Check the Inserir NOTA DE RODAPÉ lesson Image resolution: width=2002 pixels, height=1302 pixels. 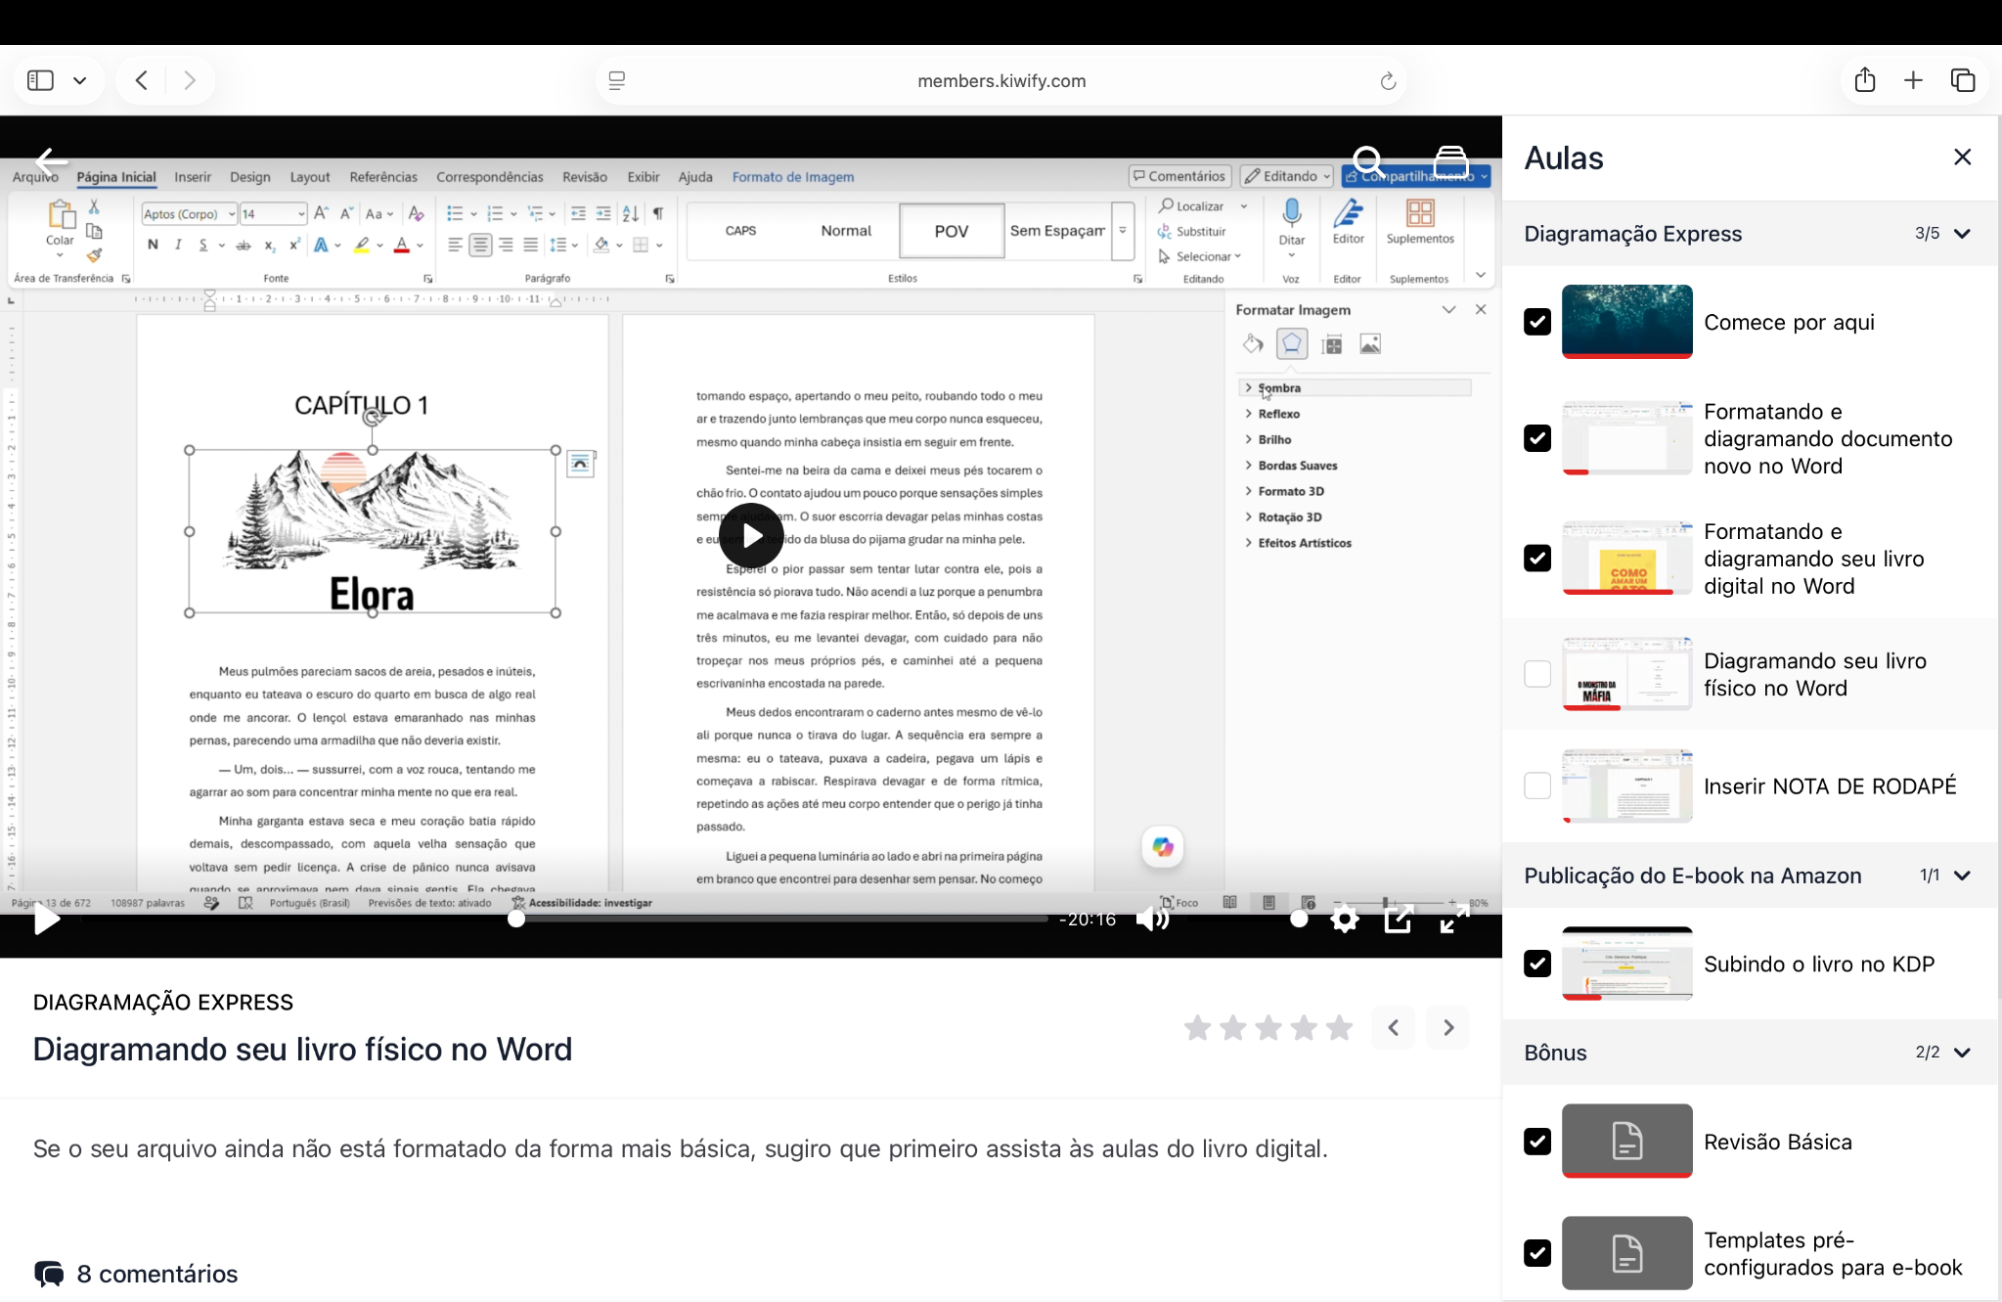click(x=1537, y=786)
